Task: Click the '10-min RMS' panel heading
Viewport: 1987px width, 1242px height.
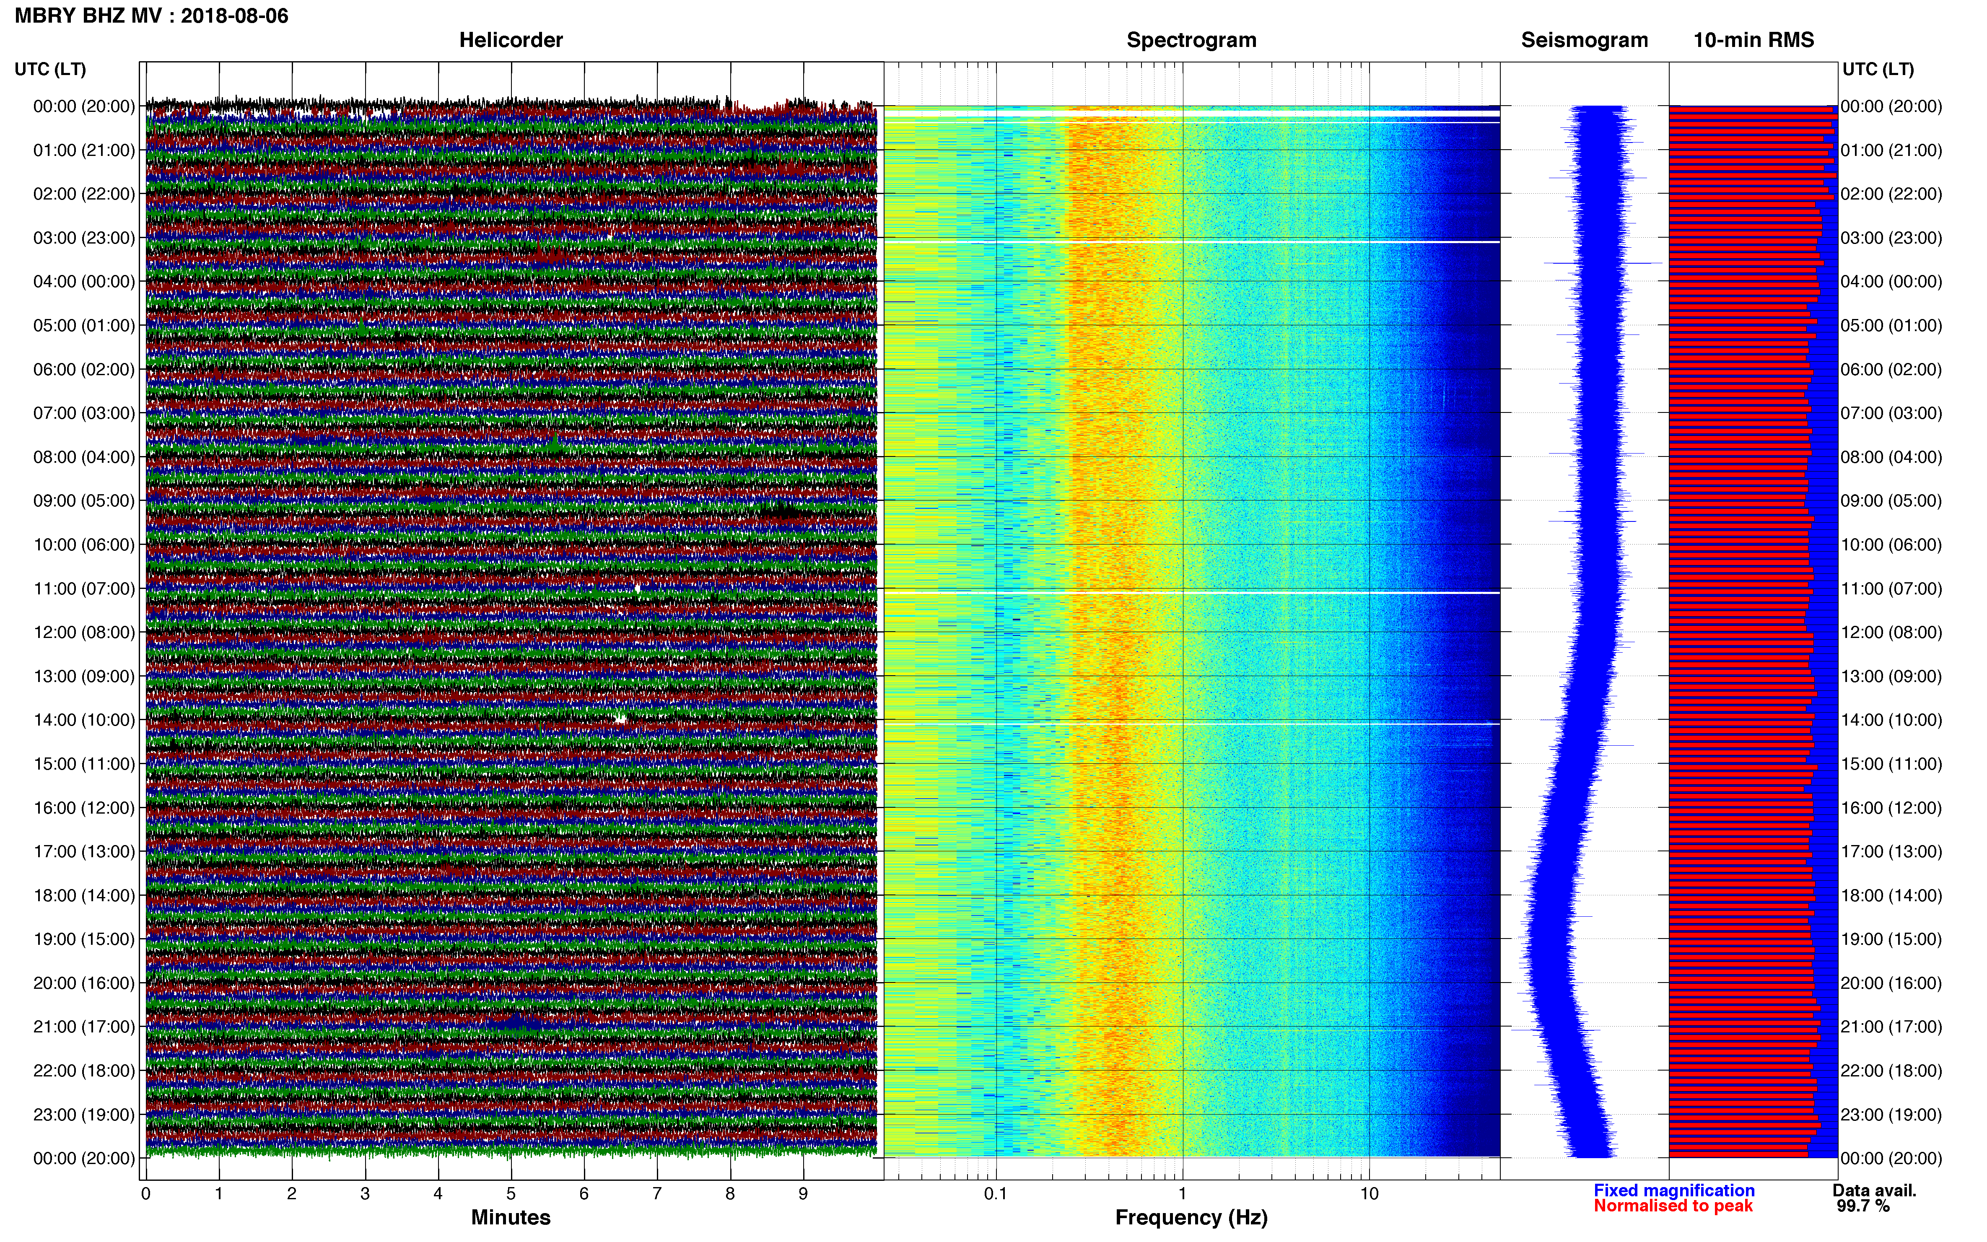Action: pos(1754,40)
